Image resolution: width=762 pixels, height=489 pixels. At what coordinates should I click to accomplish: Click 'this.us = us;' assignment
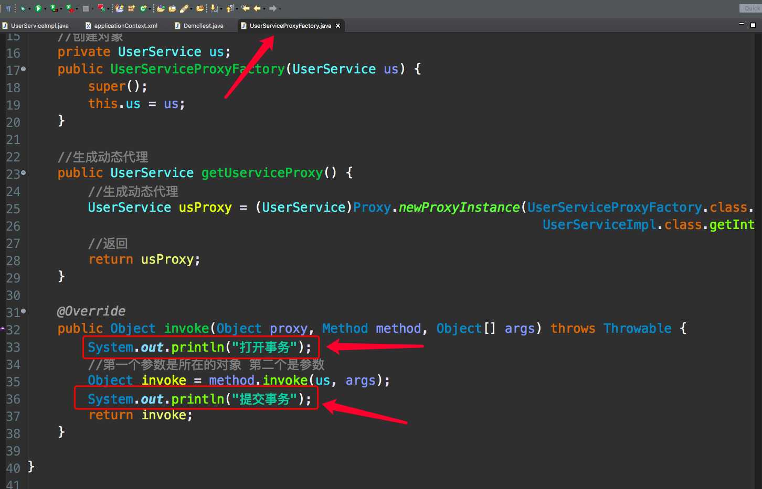[x=137, y=104]
